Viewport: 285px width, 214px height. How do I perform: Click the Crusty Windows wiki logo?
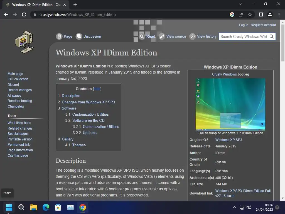coord(24,42)
